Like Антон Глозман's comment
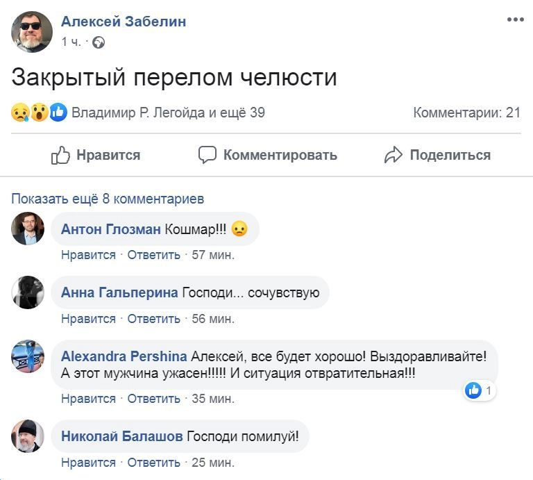The height and width of the screenshot is (480, 533). click(x=88, y=255)
